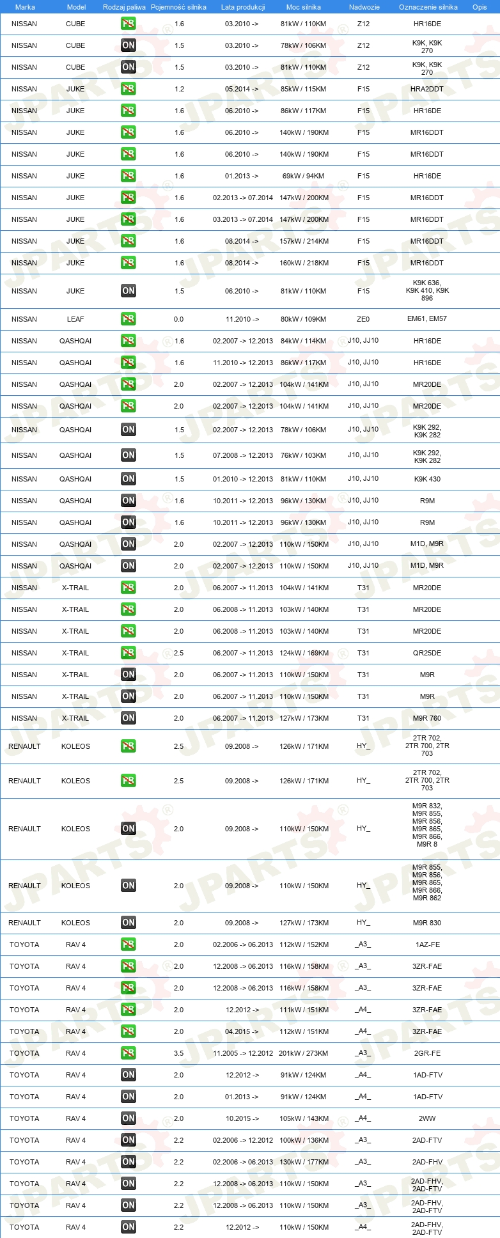Click the petrol icon in the Juke 157kW / 214KM row

pyautogui.click(x=129, y=241)
